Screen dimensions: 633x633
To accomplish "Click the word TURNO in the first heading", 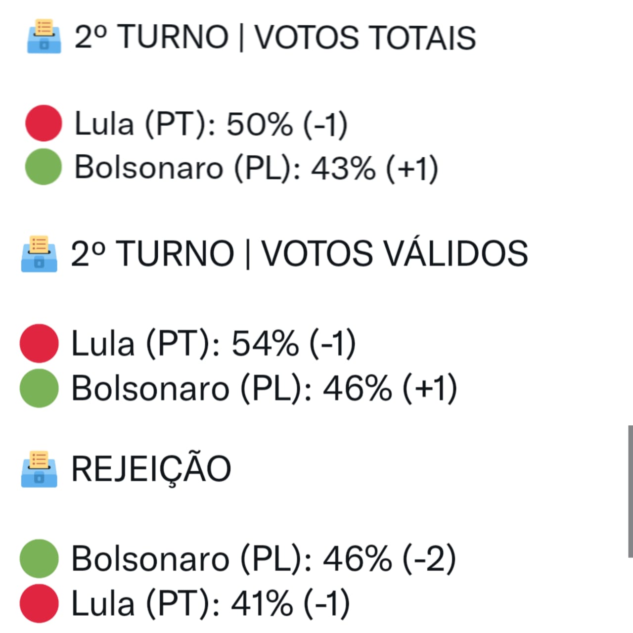I will pyautogui.click(x=174, y=37).
